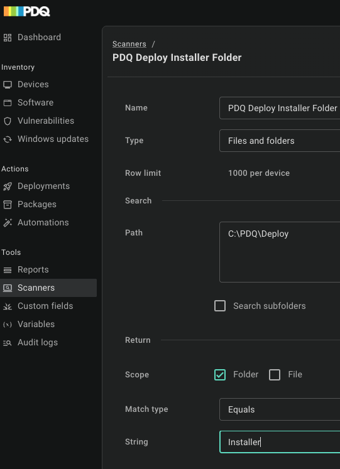Click the '1000 per device' row limit
Viewport: 340px width, 469px height.
point(259,173)
